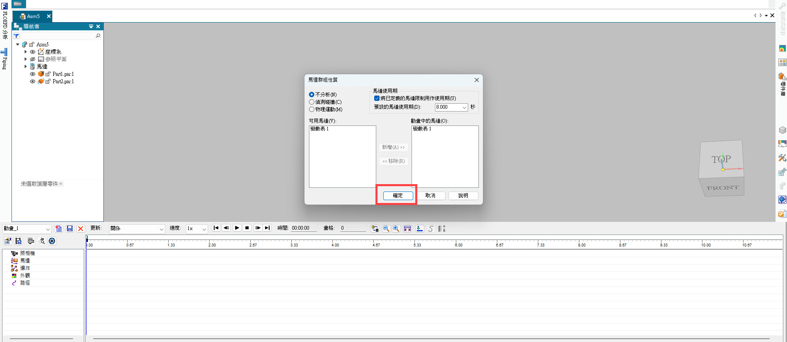Expand the 馬達 node in navigator tree
Screen dimensions: 787x342
[25, 66]
